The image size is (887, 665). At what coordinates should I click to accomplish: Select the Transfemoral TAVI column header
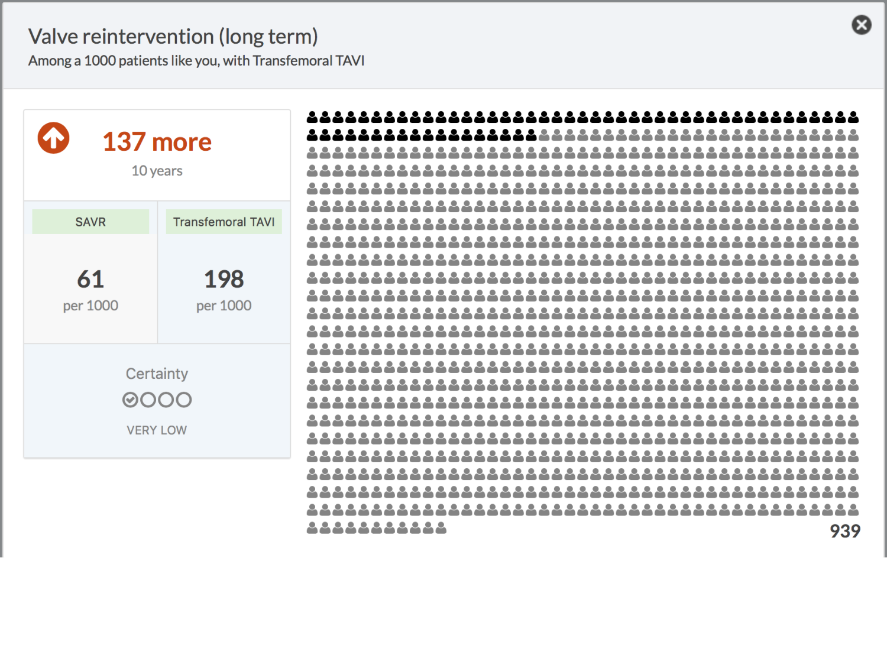click(x=224, y=222)
